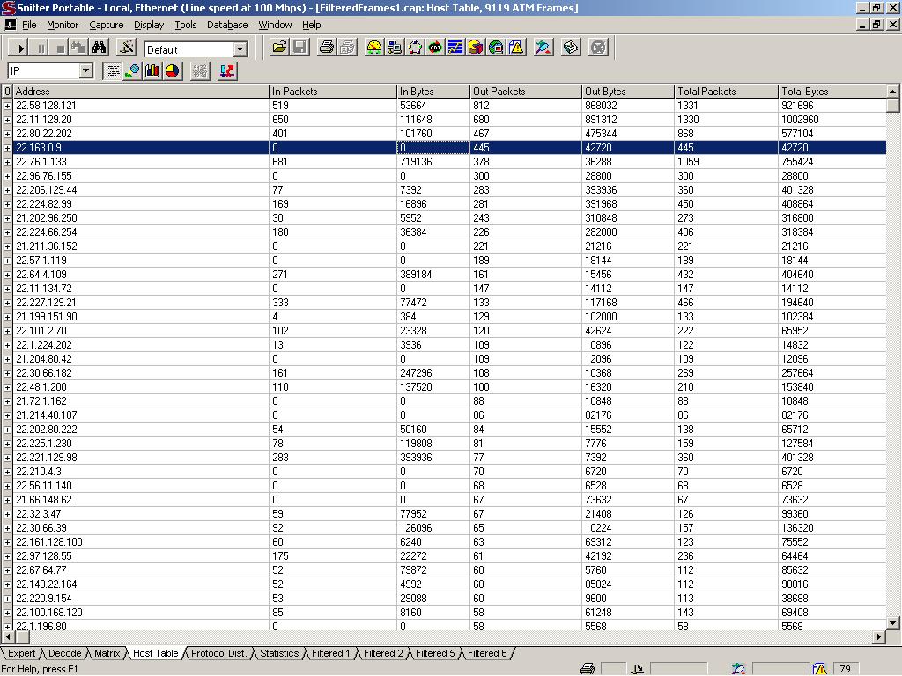Start capture with the play button
Image resolution: width=902 pixels, height=676 pixels.
(20, 48)
